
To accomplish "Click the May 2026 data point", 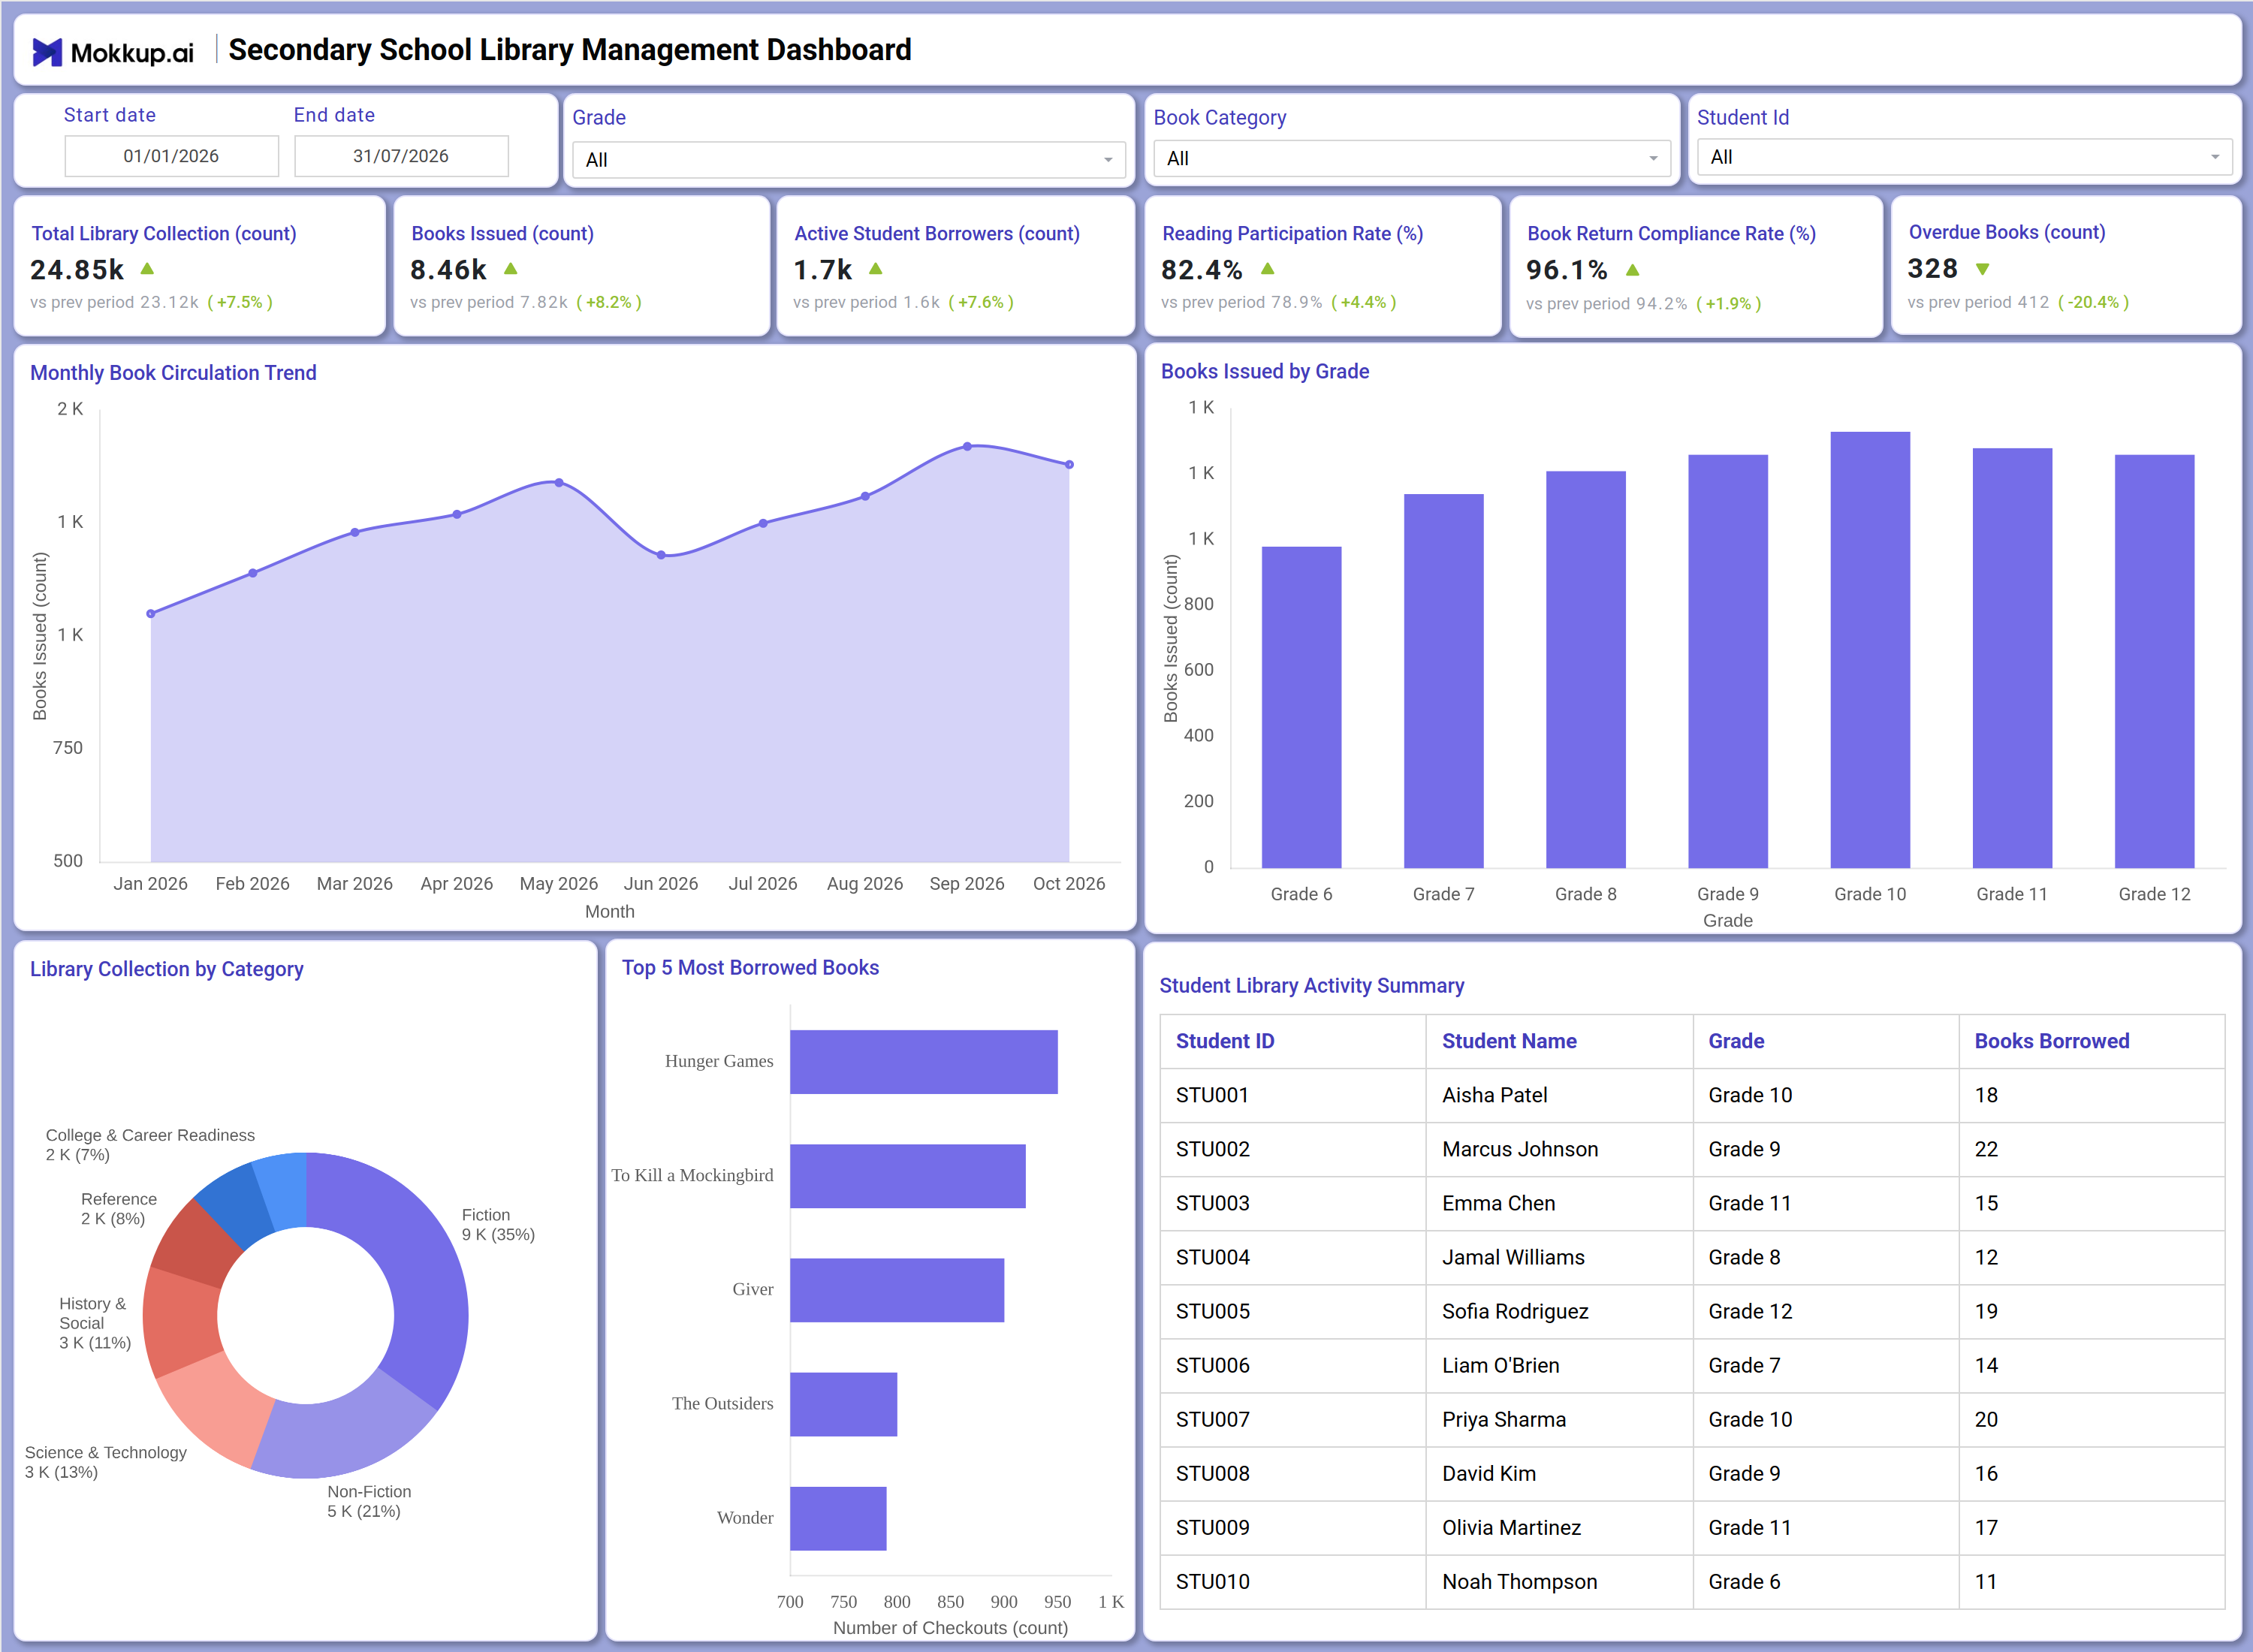I will click(x=559, y=482).
